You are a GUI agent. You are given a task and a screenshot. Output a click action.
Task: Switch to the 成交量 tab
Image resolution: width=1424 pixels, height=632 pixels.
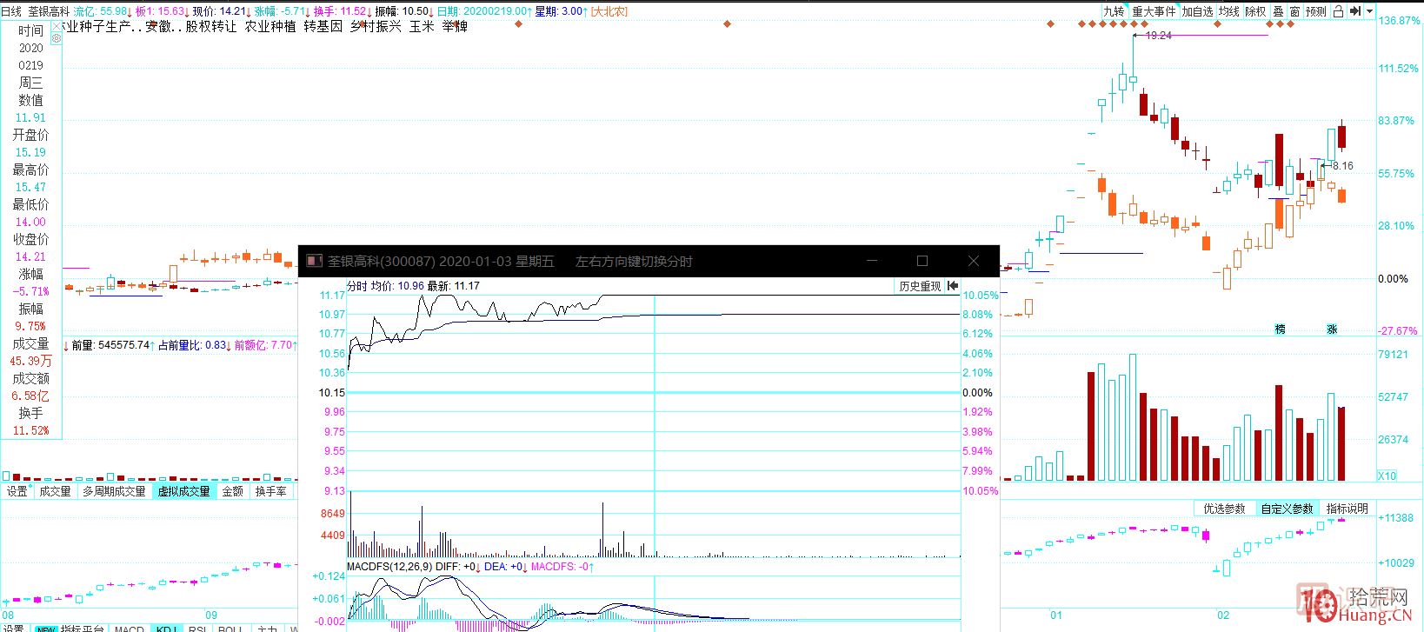point(55,491)
